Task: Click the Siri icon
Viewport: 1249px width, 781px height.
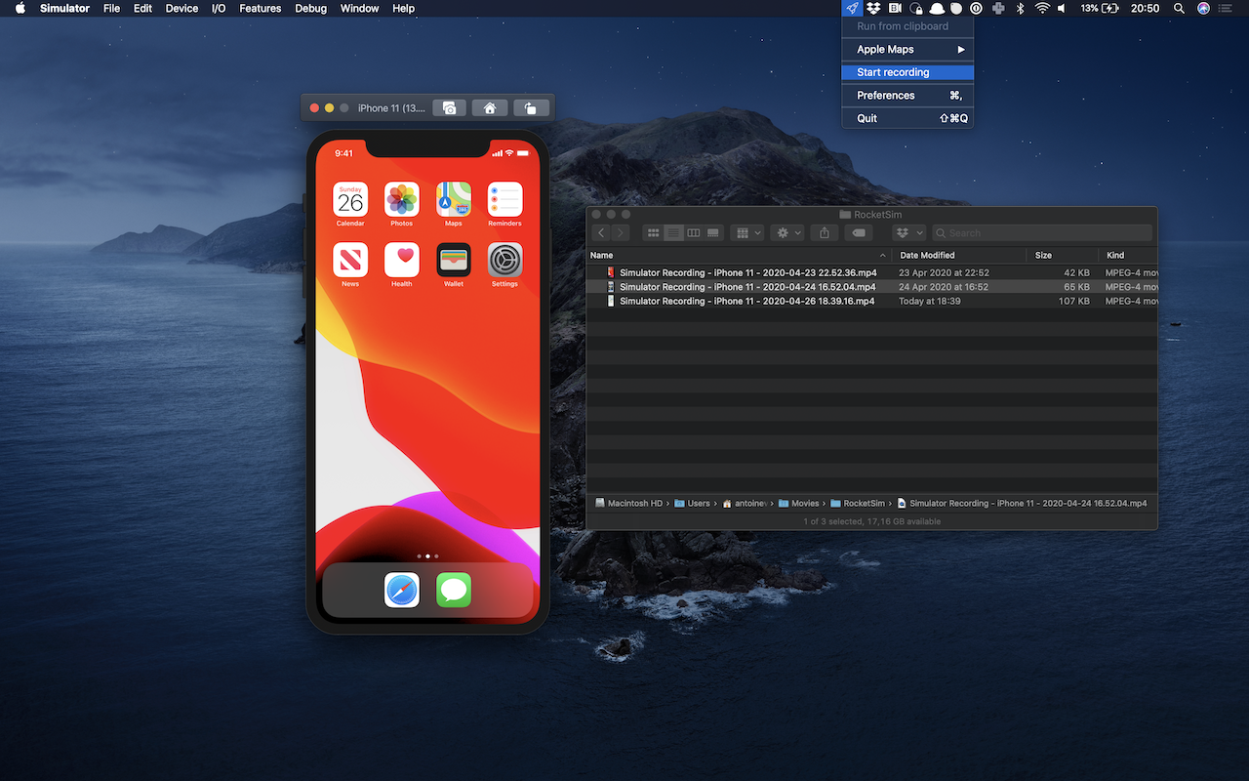Action: [x=1203, y=8]
